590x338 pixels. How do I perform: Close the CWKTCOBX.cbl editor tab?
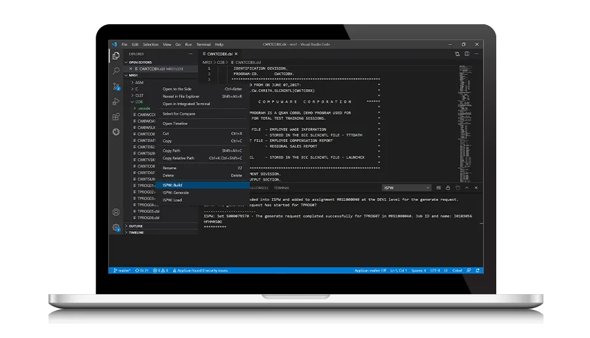click(x=236, y=54)
